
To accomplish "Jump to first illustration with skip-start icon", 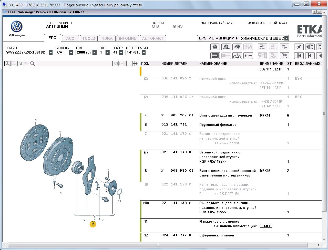I will pyautogui.click(x=299, y=56).
